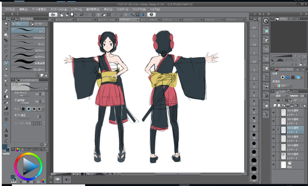
Task: Expand the layer effect options dropdown arrow
Action: point(302,77)
